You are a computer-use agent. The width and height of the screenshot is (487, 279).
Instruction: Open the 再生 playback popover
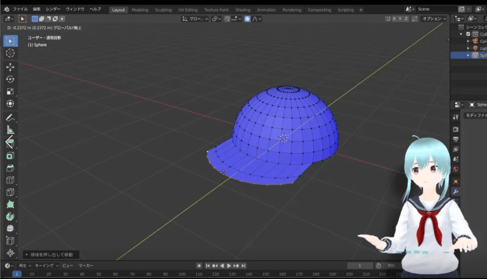point(25,266)
